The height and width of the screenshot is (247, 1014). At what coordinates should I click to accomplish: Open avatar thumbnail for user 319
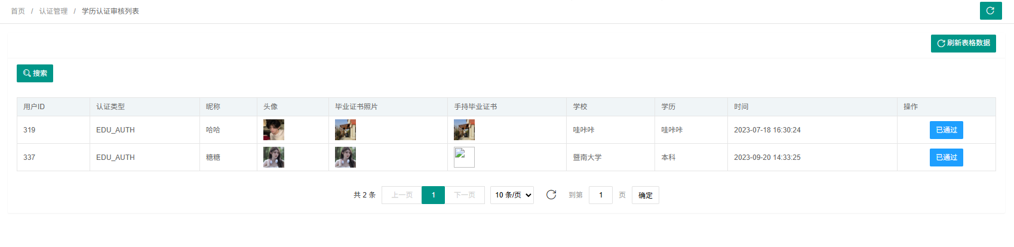coord(274,130)
